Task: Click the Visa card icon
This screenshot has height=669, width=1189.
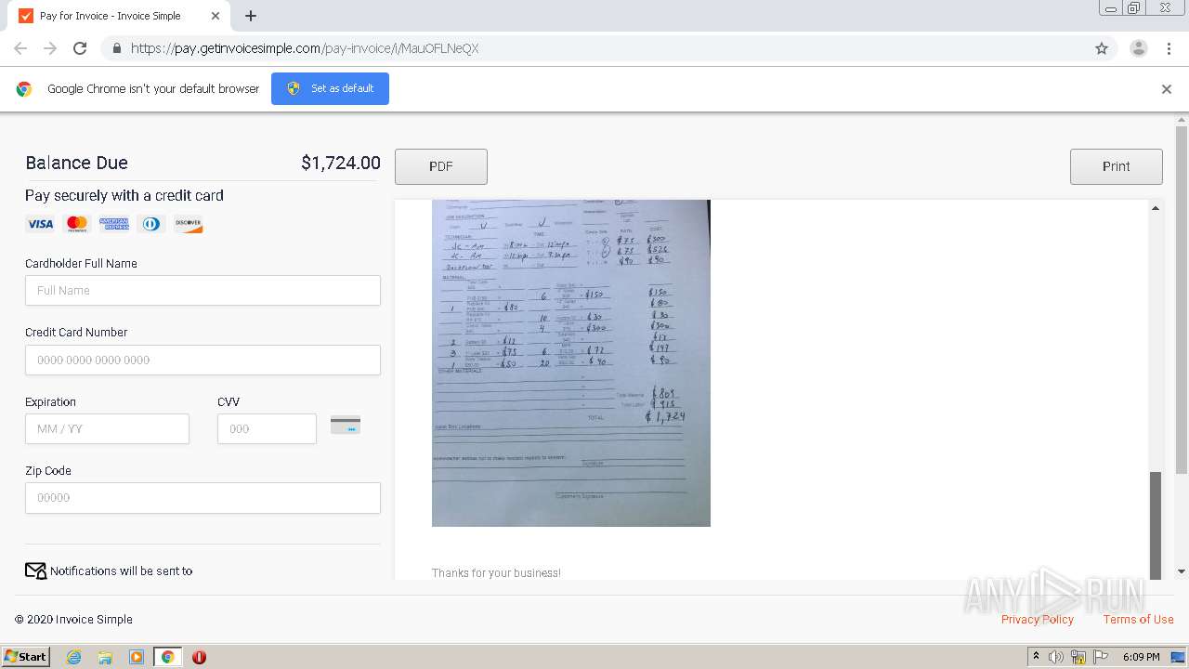Action: pos(40,224)
